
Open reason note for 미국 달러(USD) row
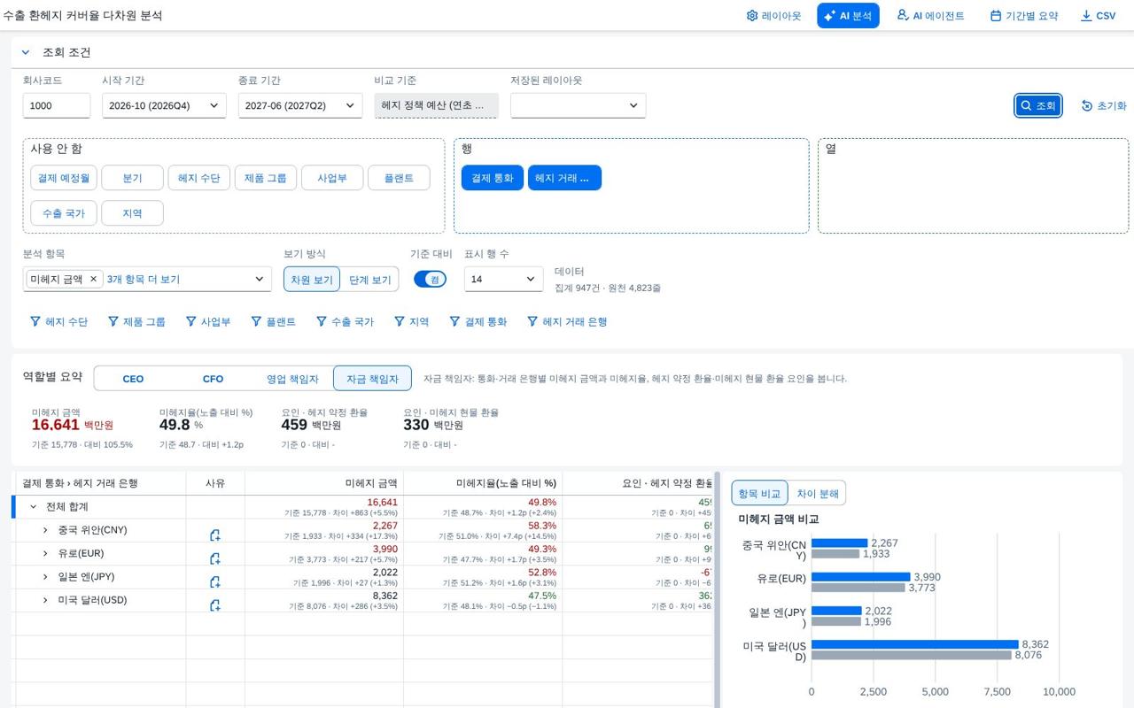tap(214, 605)
